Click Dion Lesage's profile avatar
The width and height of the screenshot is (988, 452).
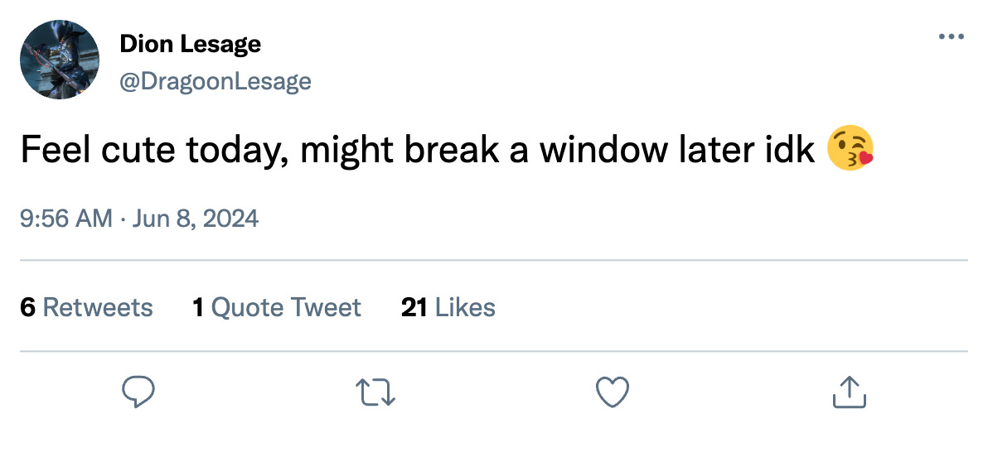(59, 60)
